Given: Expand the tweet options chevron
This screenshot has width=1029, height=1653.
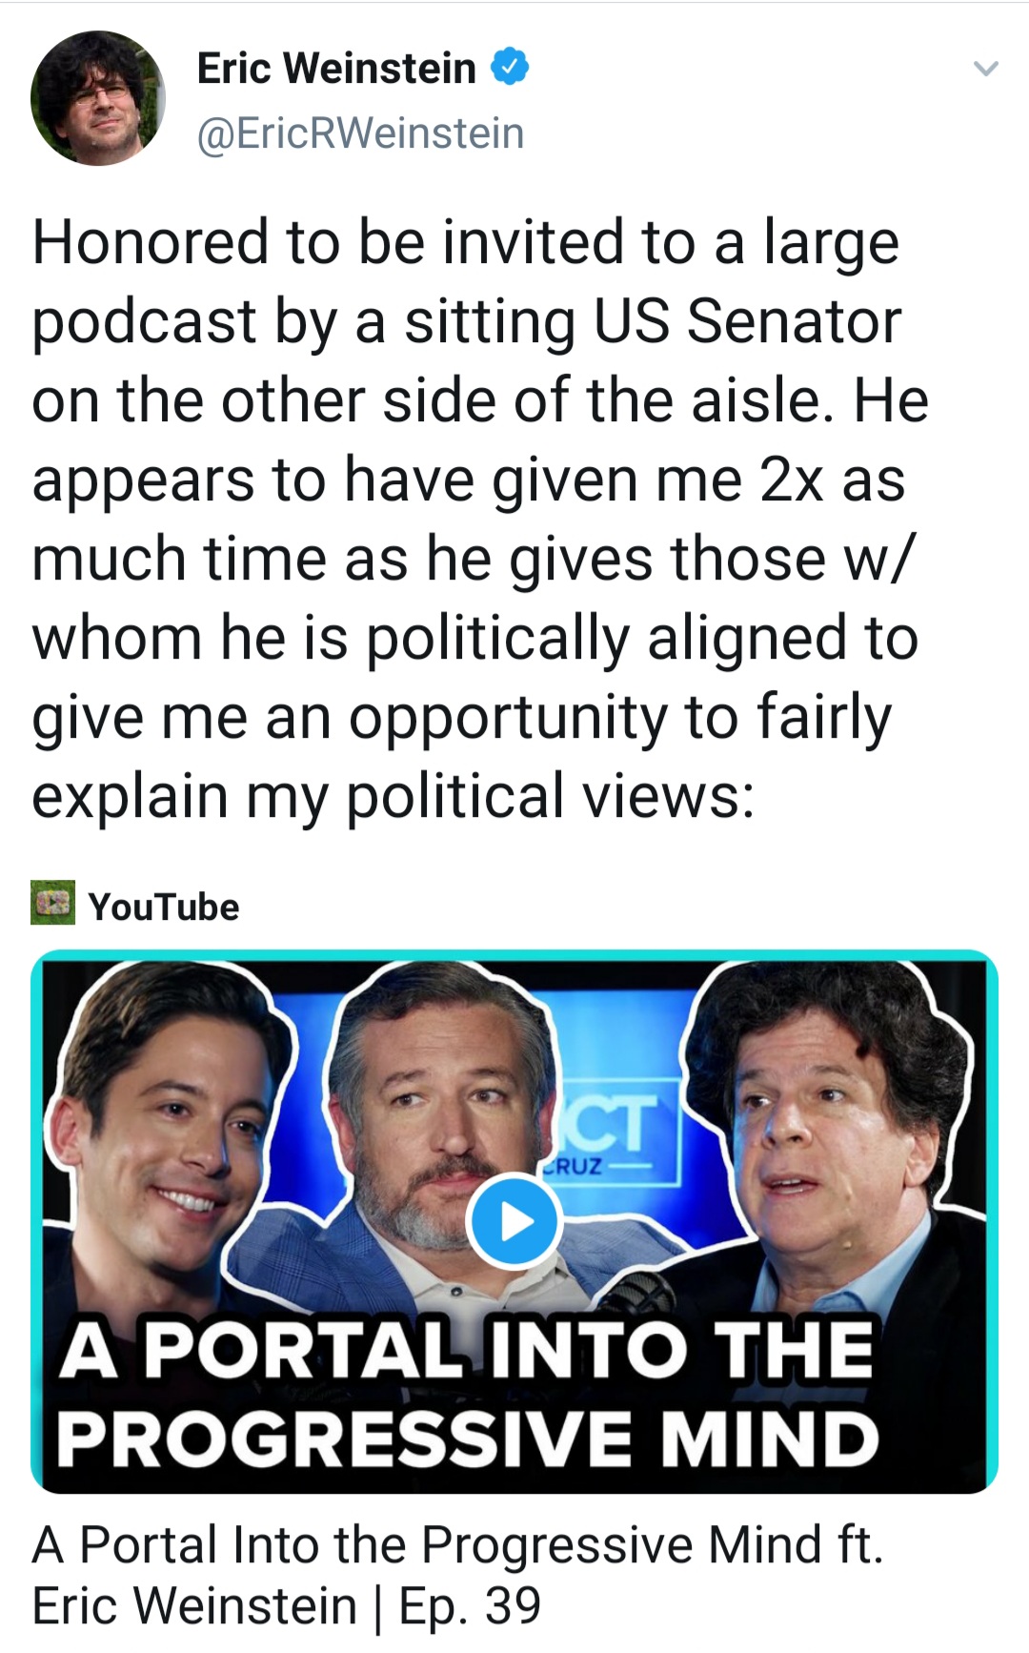Looking at the screenshot, I should tap(986, 69).
